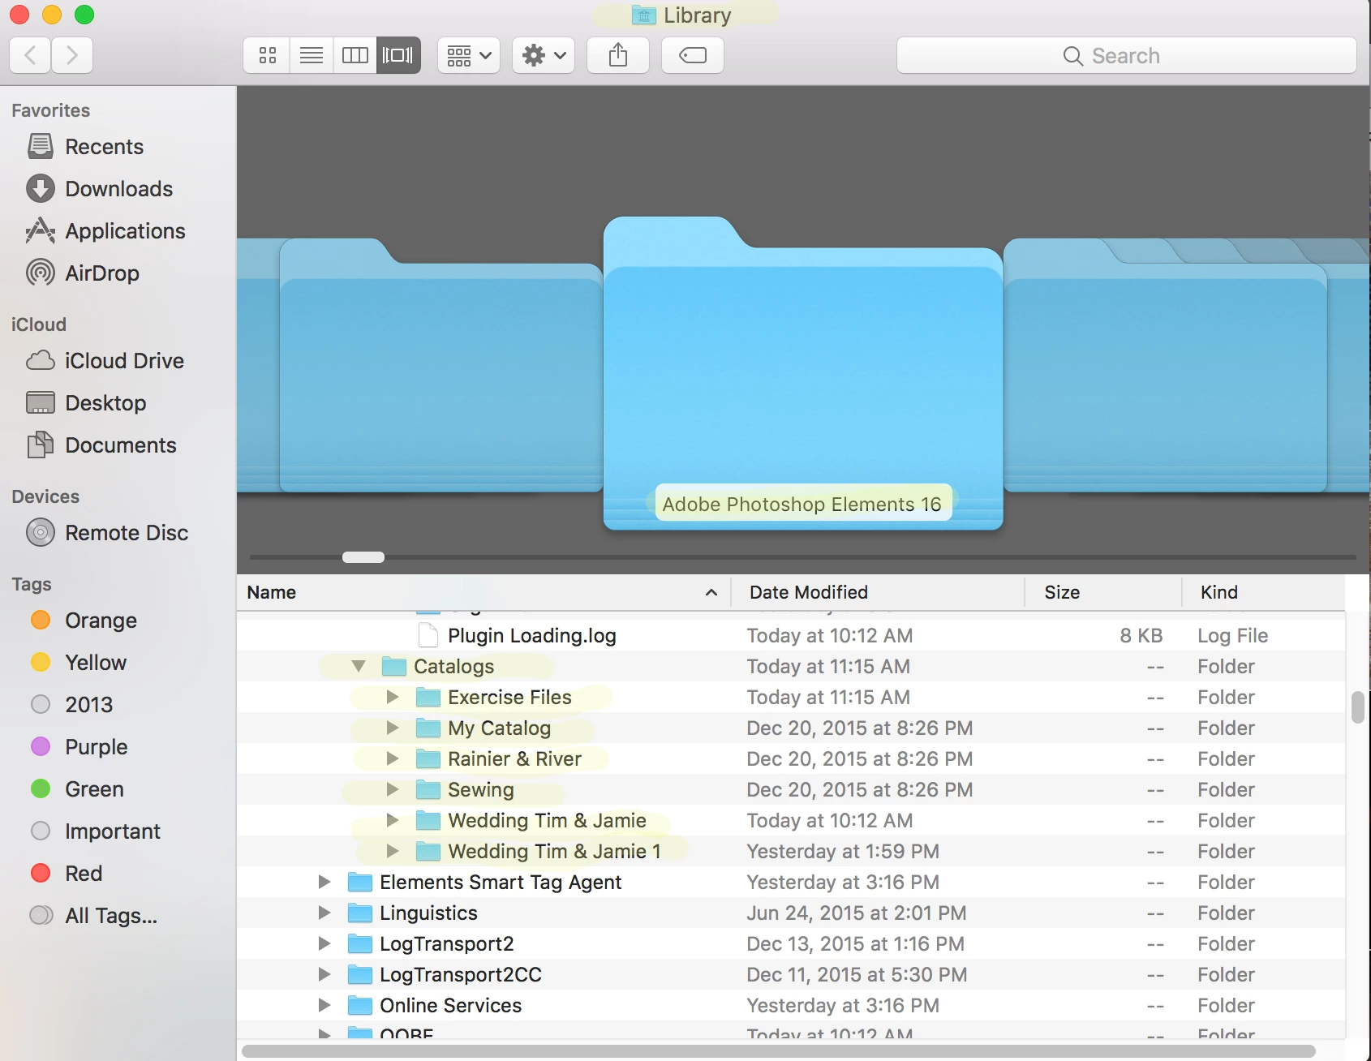Select Cover Flow view button
Screen dimensions: 1371x1061
398,55
